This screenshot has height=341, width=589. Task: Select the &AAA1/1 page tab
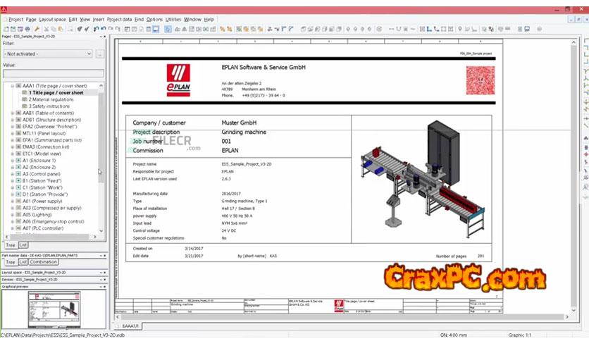pos(130,326)
